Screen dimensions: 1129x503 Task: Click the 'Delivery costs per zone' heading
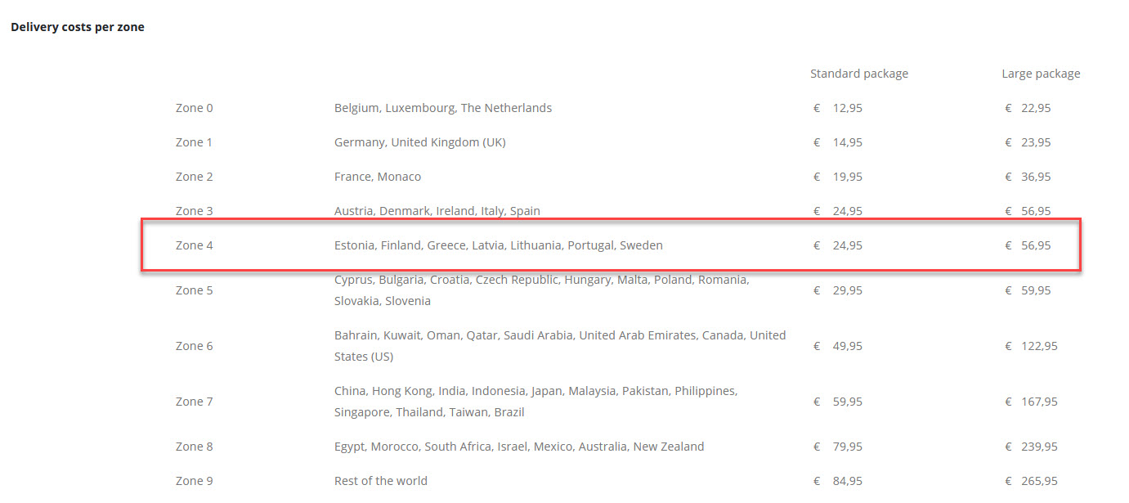click(x=78, y=27)
